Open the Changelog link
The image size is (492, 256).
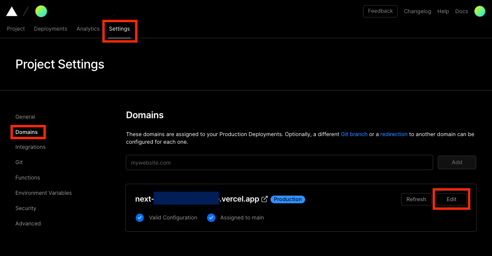pyautogui.click(x=417, y=11)
